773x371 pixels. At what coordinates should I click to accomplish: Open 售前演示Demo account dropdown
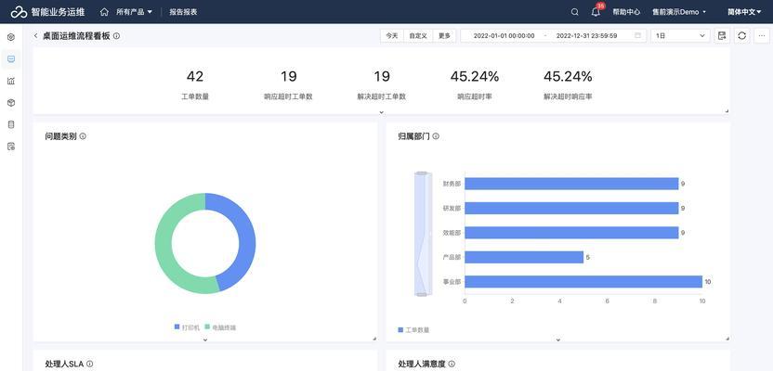(679, 12)
